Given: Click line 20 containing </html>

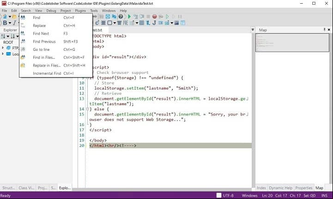Looking at the screenshot, I should 170,145.
